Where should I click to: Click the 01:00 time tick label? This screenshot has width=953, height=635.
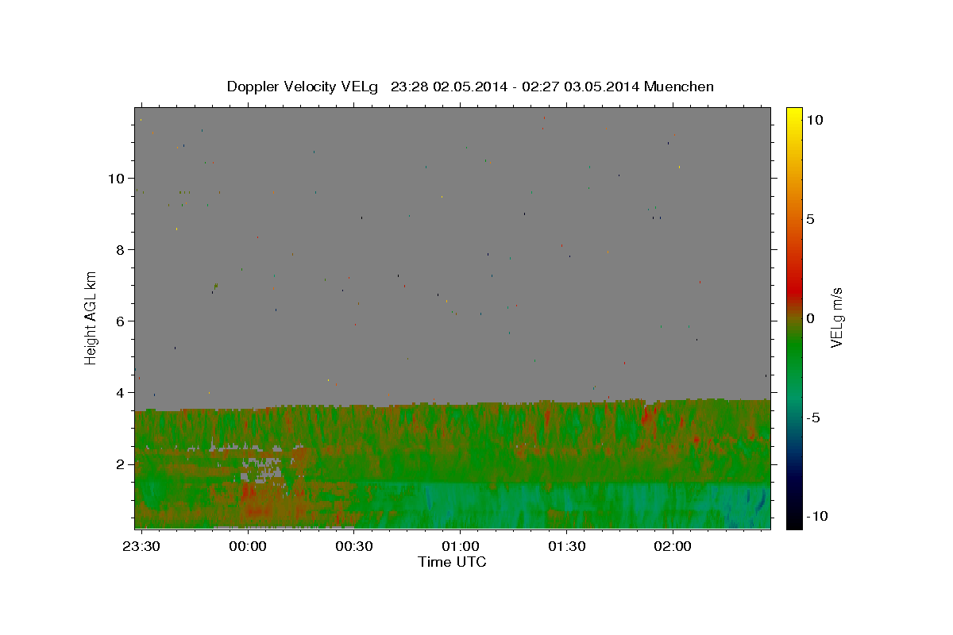pyautogui.click(x=460, y=547)
